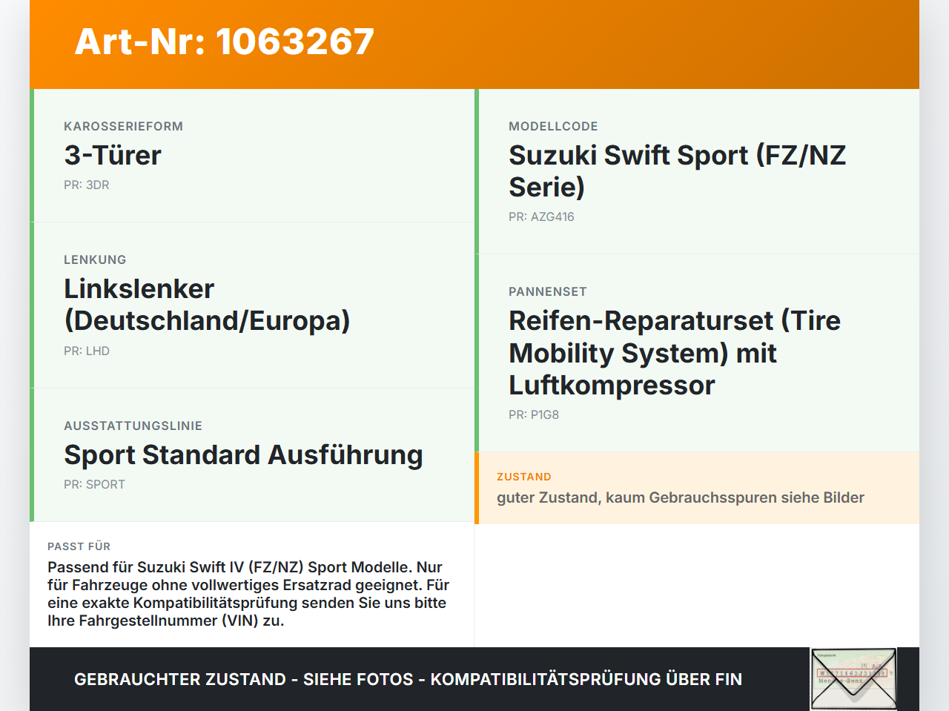Screen dimensions: 949x711
Task: Click the Sport Standard Ausführung title
Action: 243,455
